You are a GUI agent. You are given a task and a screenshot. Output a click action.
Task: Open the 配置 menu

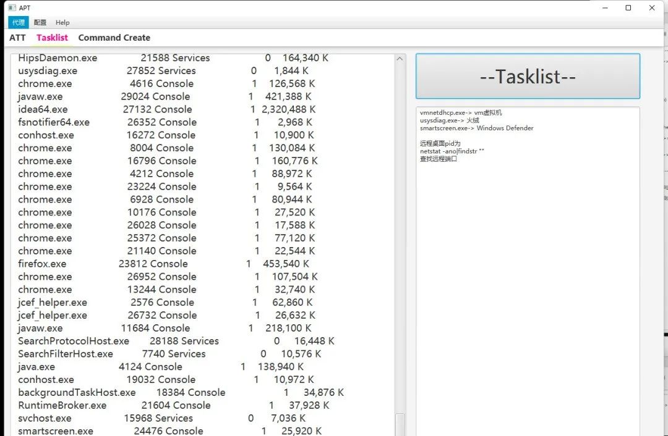40,23
